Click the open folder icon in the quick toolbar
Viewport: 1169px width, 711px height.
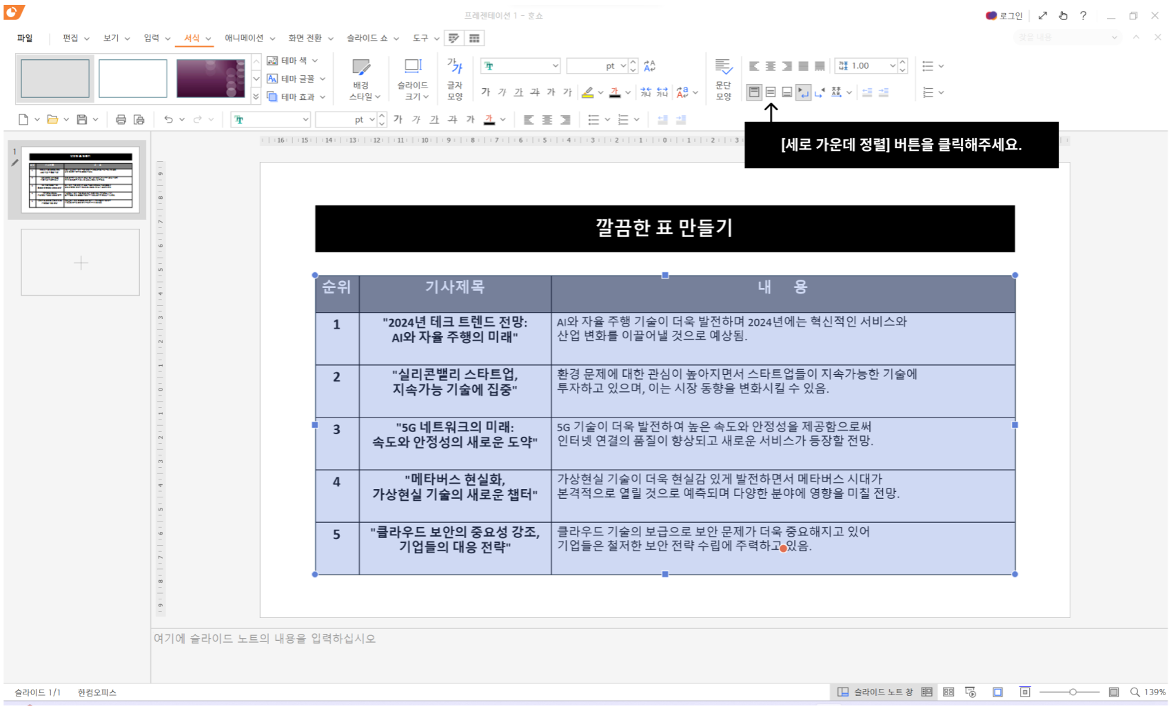52,120
